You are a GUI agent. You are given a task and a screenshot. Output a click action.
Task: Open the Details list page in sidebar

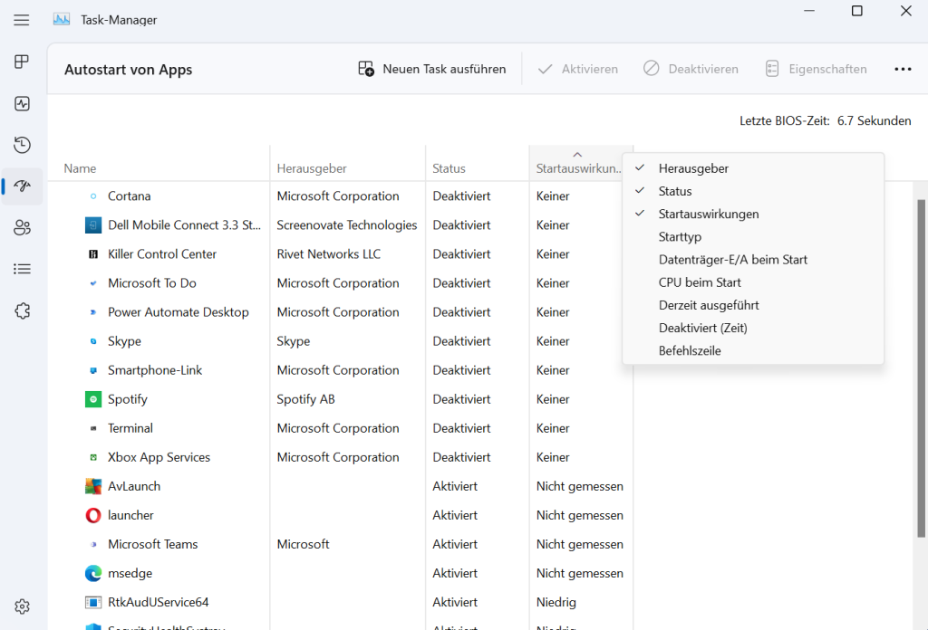tap(22, 270)
